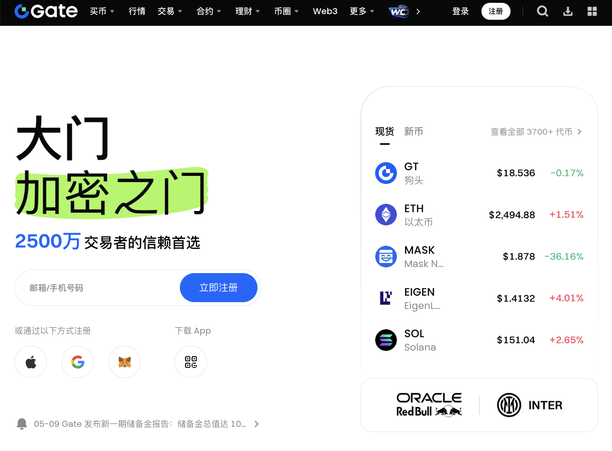
Task: Expand the 币圈 dropdown menu
Action: point(287,11)
